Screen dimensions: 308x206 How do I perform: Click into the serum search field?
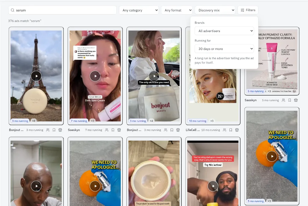[x=63, y=10]
